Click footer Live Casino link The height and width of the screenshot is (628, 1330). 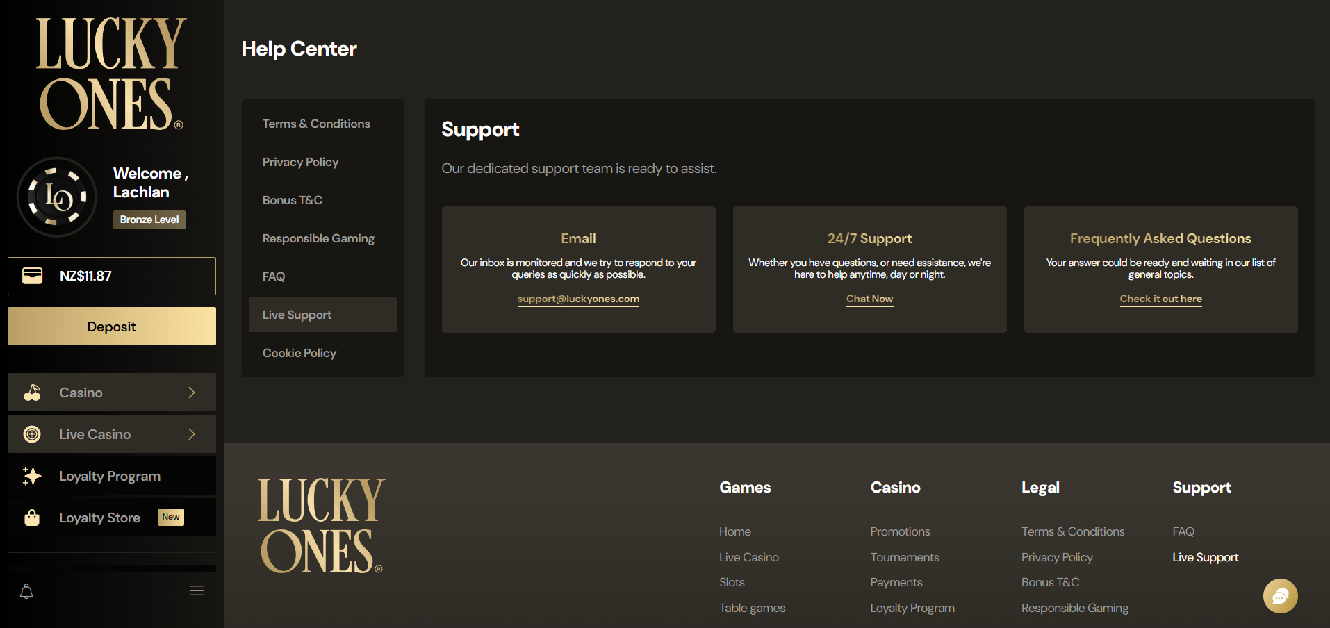point(749,557)
